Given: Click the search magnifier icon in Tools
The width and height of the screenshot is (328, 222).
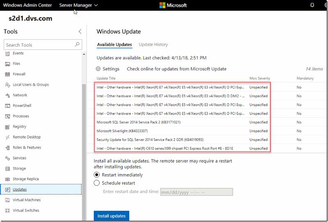Looking at the screenshot, I should (77, 44).
